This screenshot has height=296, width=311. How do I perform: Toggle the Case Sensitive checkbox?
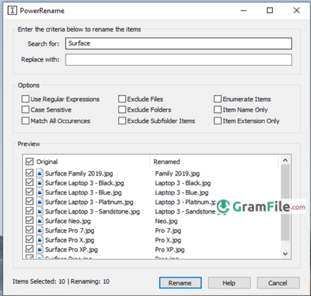click(x=25, y=109)
